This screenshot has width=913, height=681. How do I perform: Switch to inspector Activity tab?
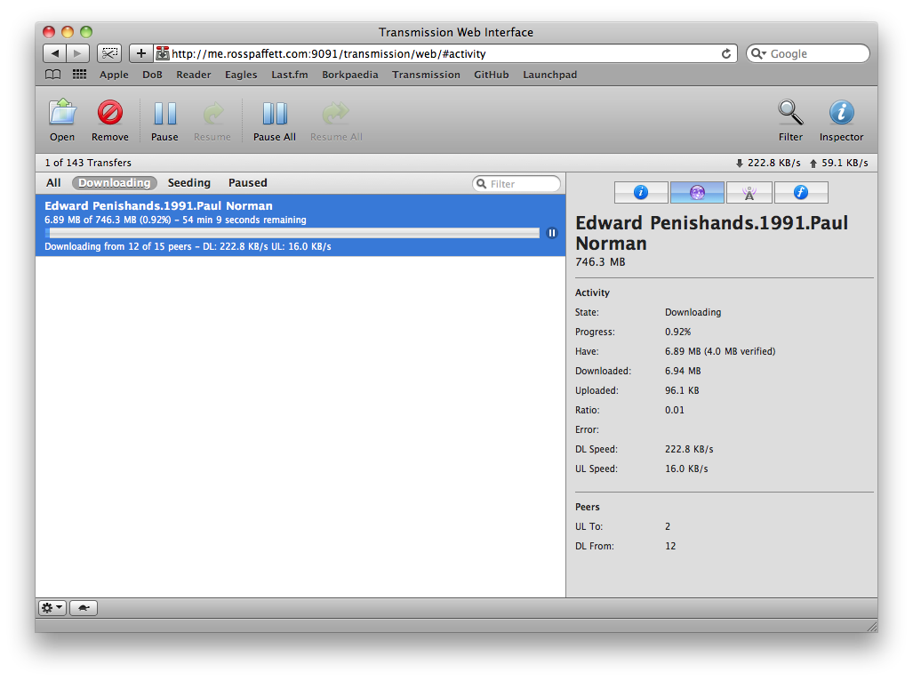[x=697, y=192]
